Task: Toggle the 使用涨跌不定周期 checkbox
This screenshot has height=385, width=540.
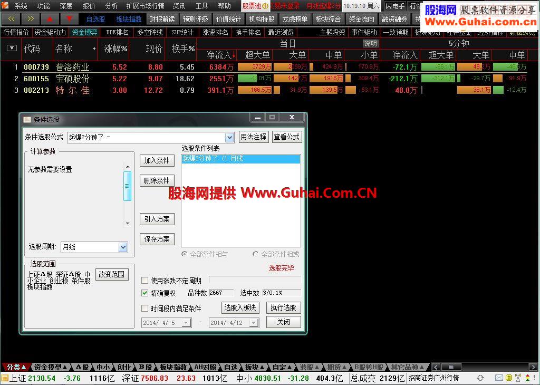Action: pyautogui.click(x=144, y=281)
